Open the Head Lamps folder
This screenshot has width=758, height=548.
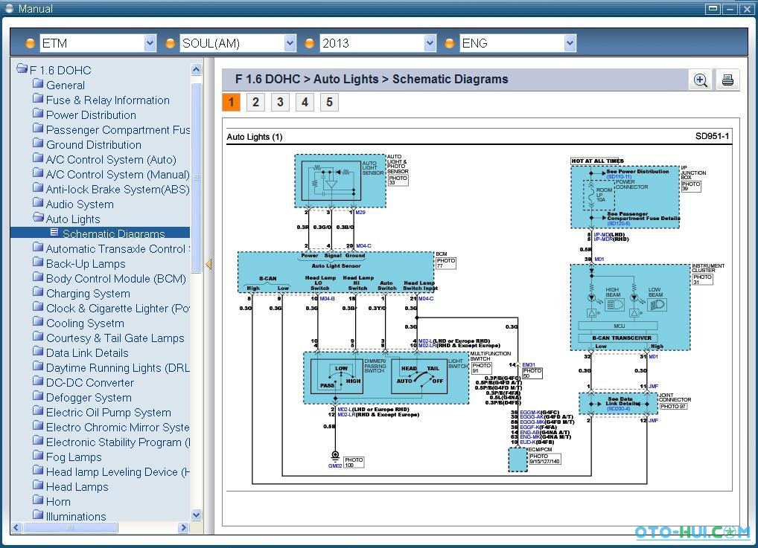(71, 487)
